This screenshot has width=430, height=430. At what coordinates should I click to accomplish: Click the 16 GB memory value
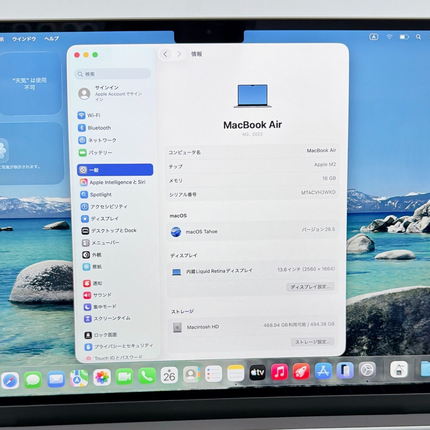329,178
